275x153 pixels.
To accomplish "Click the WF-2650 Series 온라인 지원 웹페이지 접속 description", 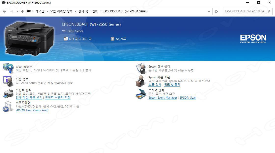I will (44, 83).
